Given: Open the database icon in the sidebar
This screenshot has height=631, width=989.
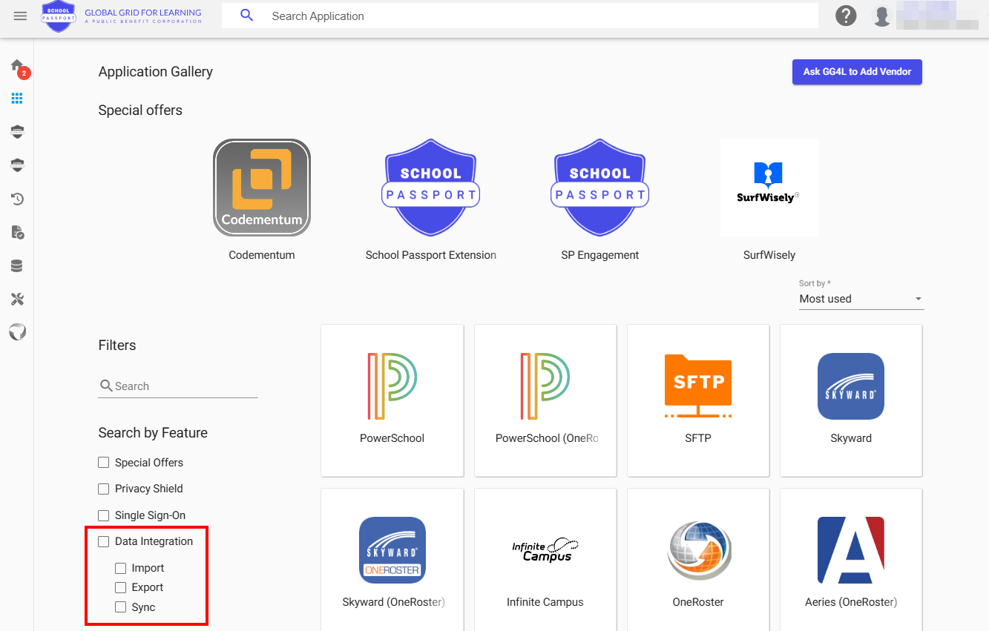Looking at the screenshot, I should point(16,265).
